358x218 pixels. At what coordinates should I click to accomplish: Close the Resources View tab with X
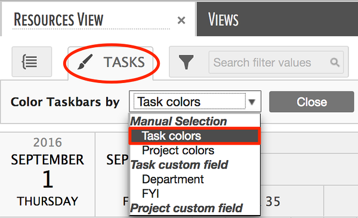click(x=181, y=20)
